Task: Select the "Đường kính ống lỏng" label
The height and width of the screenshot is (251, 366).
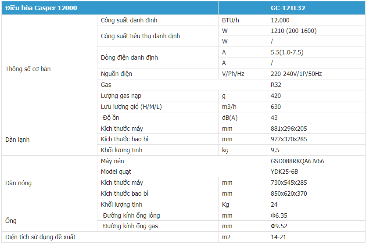Action: click(x=131, y=215)
